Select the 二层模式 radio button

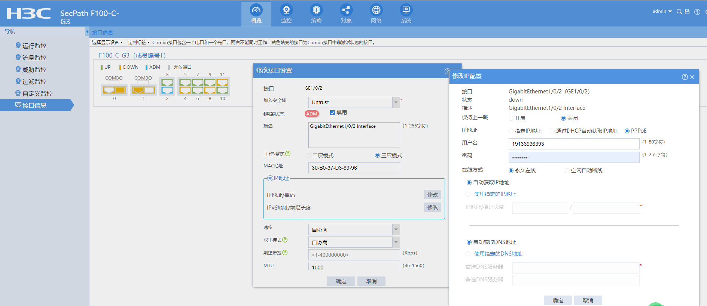(308, 155)
